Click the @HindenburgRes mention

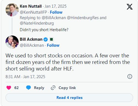pos(83,18)
